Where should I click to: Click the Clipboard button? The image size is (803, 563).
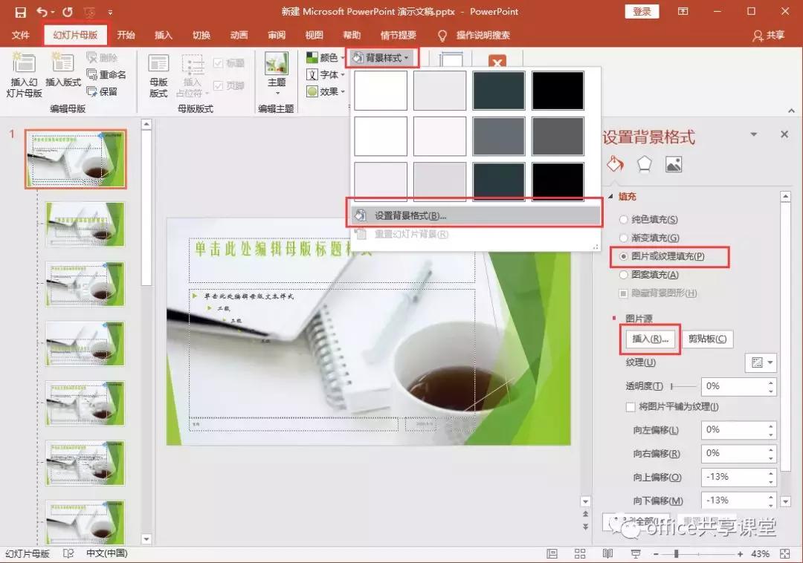(706, 339)
